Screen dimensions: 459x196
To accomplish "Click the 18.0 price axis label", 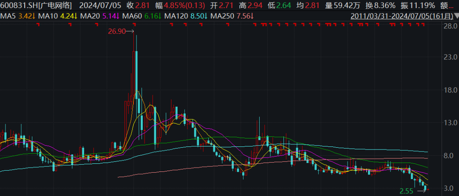I will (x=450, y=90).
